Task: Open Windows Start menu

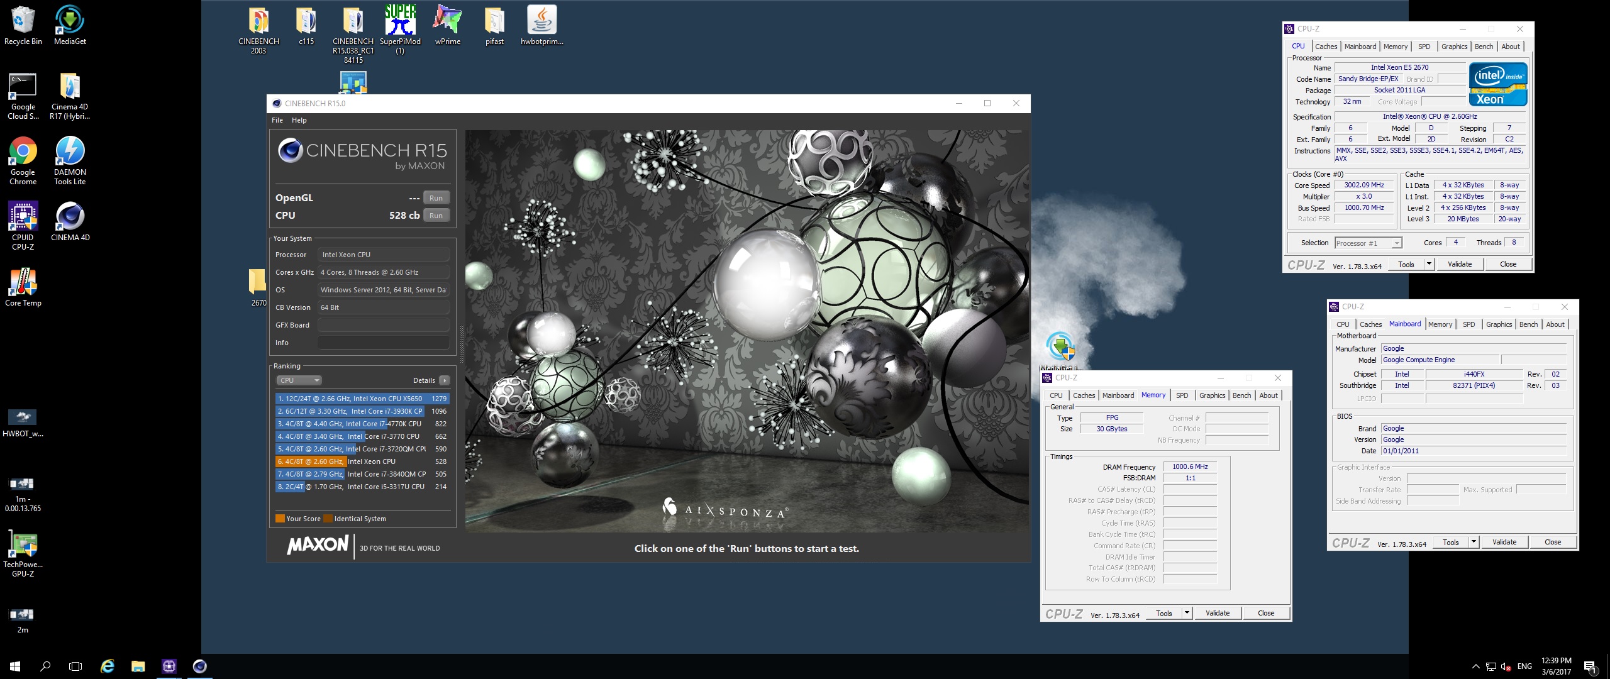Action: click(15, 666)
